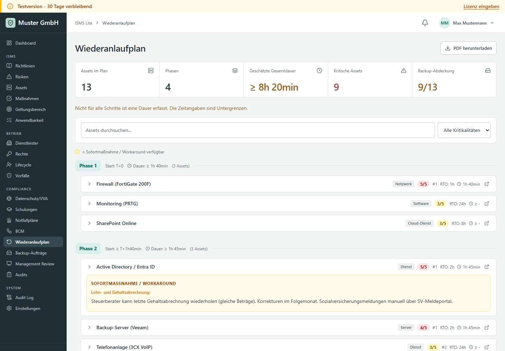The height and width of the screenshot is (351, 505).
Task: Open external link for Active Directory / Entra ID
Action: tap(487, 267)
